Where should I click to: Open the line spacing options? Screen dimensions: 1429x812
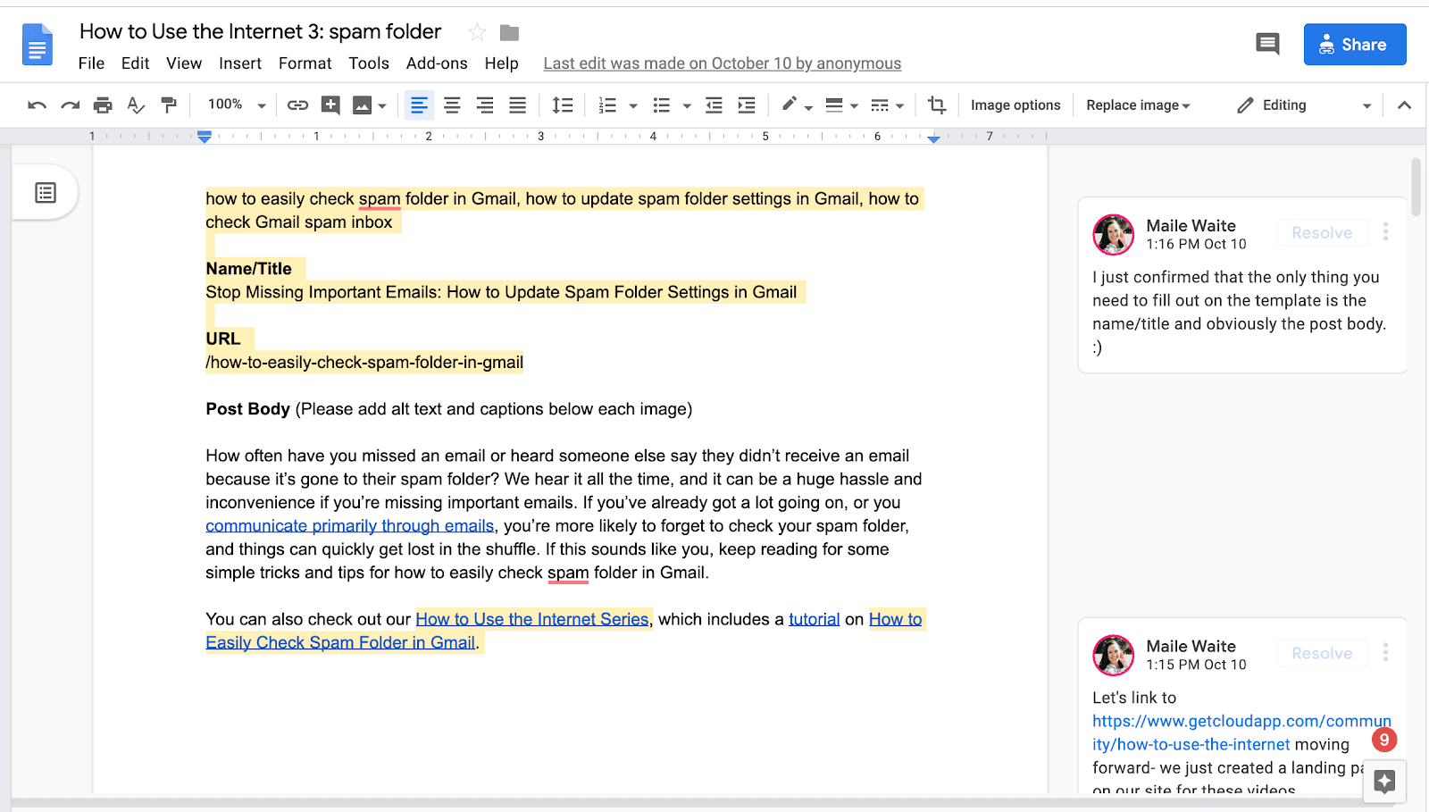[x=563, y=105]
